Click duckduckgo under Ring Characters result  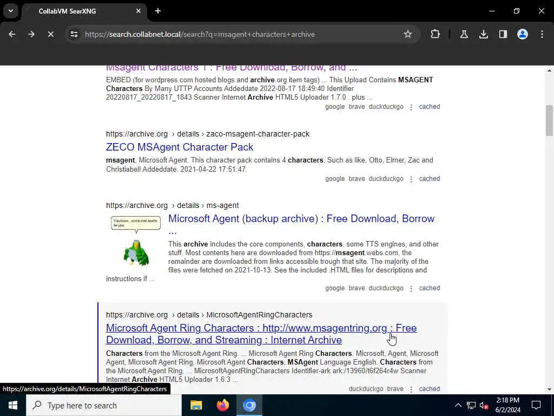[x=366, y=388]
